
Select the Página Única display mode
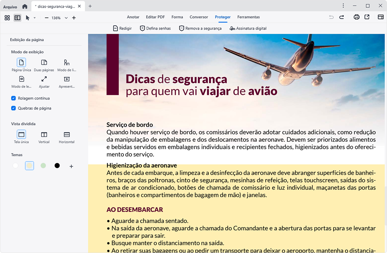[21, 63]
